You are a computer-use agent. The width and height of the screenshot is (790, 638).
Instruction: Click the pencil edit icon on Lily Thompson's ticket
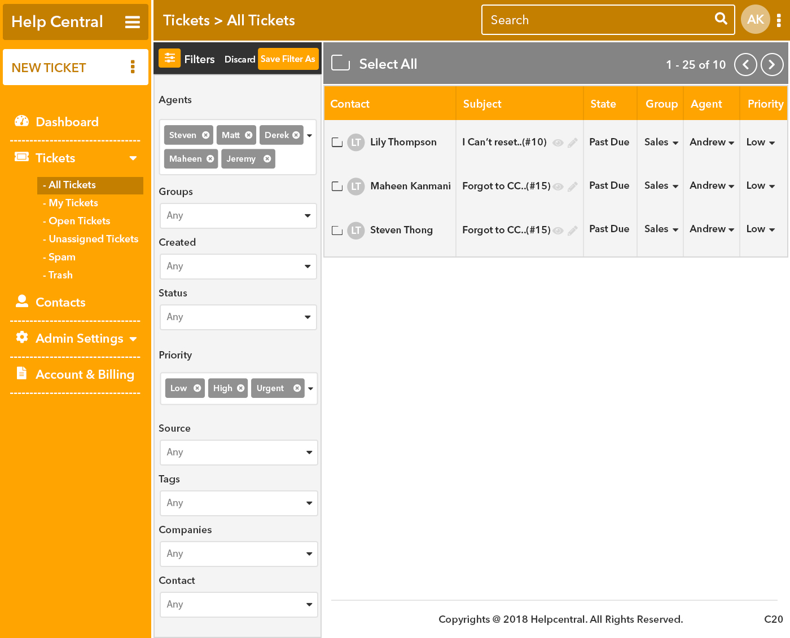pos(572,143)
